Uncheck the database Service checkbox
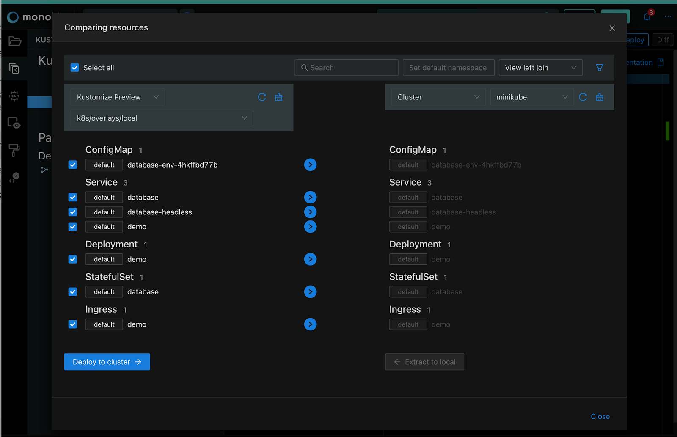The height and width of the screenshot is (437, 677). (x=73, y=198)
